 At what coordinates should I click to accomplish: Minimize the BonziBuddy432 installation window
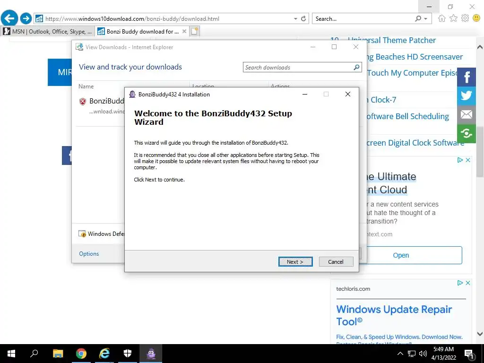[x=305, y=94]
